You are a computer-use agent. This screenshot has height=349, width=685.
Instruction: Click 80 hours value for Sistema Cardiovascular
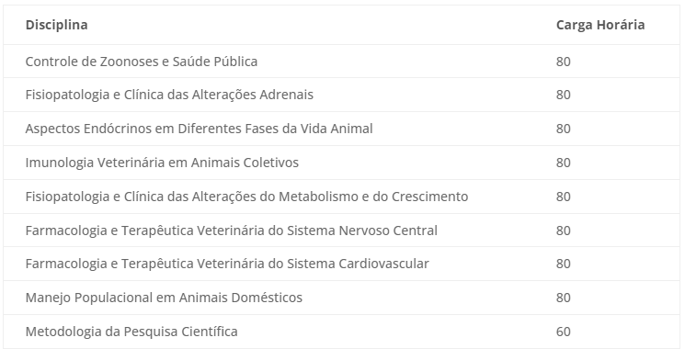[x=563, y=264]
